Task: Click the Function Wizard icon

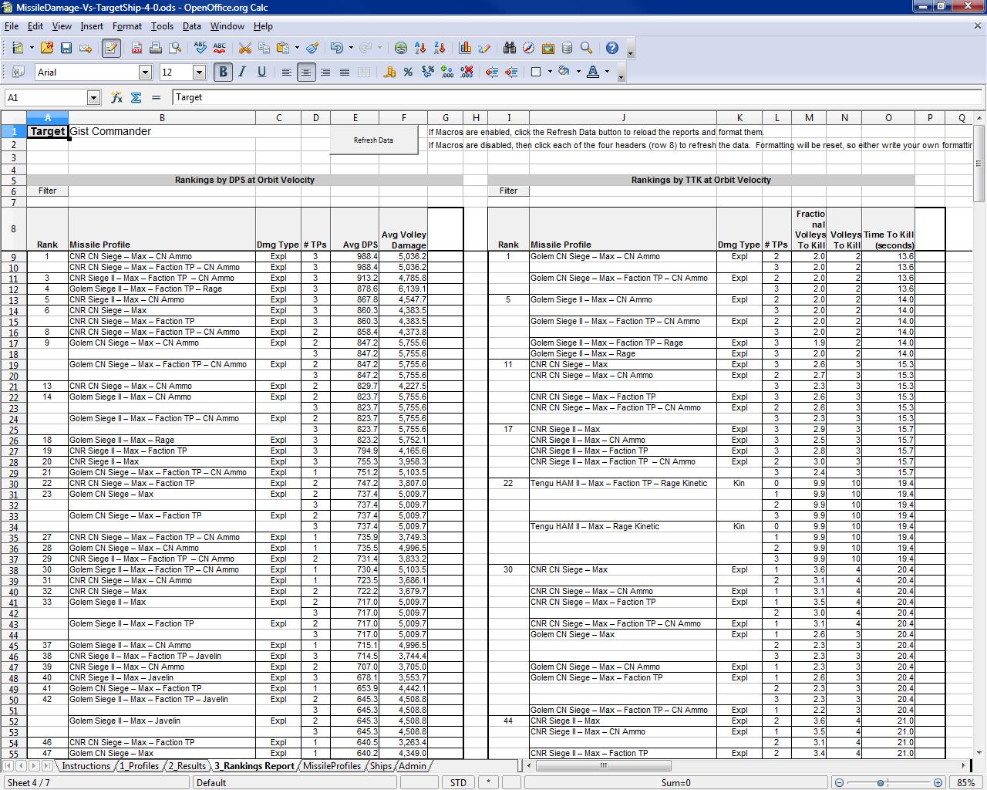Action: click(x=116, y=97)
